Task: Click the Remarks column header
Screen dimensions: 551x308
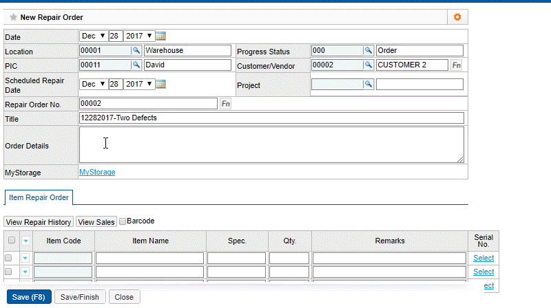Action: (x=390, y=241)
